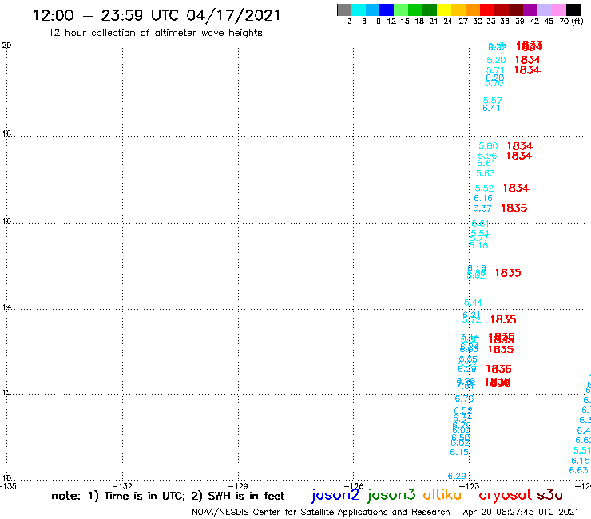
Task: Select the wave height value '5.71'
Action: (x=495, y=70)
